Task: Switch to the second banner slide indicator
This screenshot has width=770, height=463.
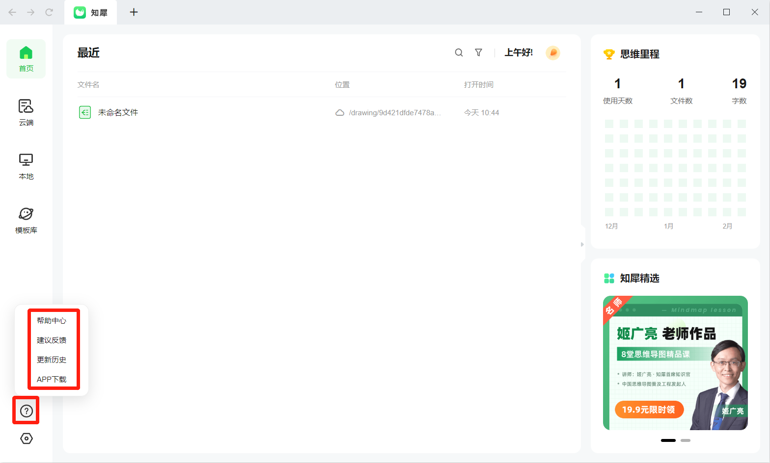Action: 686,440
